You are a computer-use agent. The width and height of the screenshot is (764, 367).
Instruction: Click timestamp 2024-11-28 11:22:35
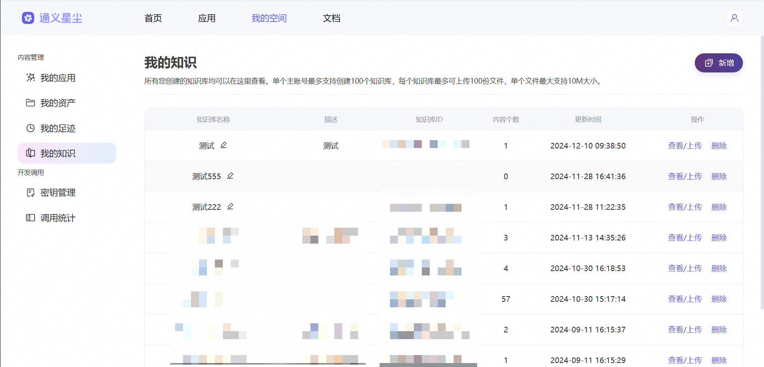pos(588,207)
